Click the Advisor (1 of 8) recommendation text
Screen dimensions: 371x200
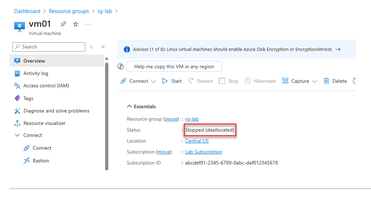click(232, 49)
